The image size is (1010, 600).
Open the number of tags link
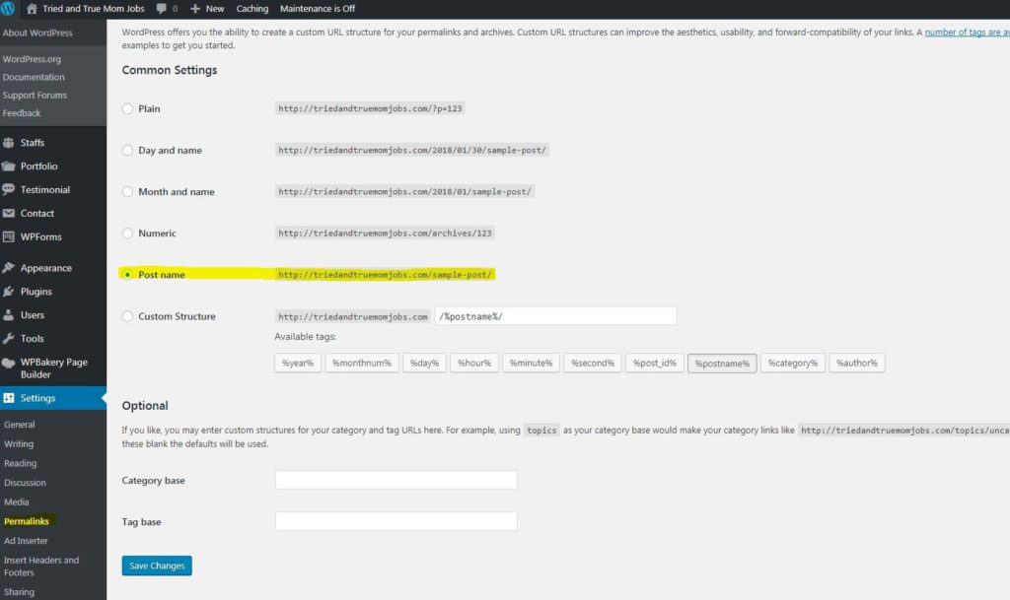pyautogui.click(x=967, y=33)
